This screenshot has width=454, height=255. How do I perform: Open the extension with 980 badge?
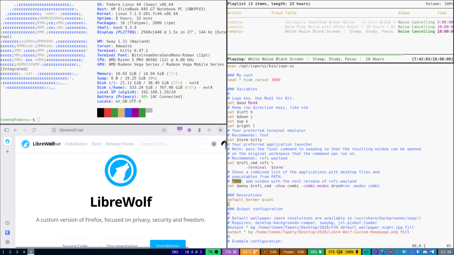180,130
